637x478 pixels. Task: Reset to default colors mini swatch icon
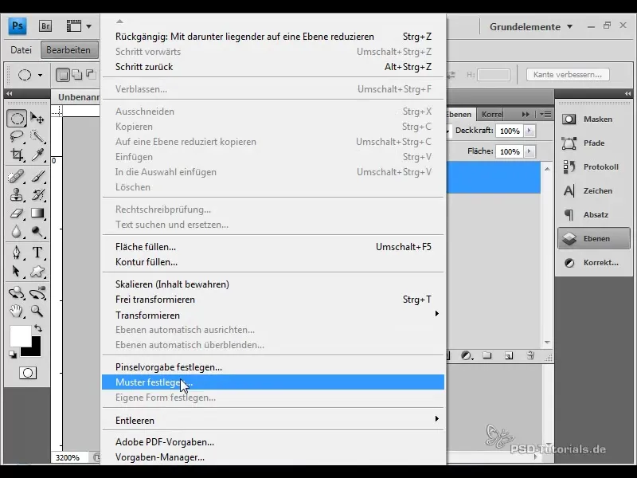click(13, 355)
